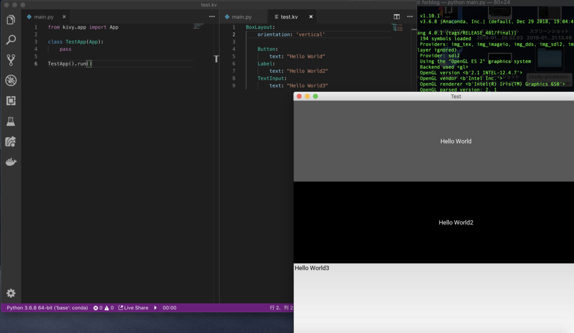574x333 pixels.
Task: Select the test.kv tab
Action: pyautogui.click(x=289, y=17)
